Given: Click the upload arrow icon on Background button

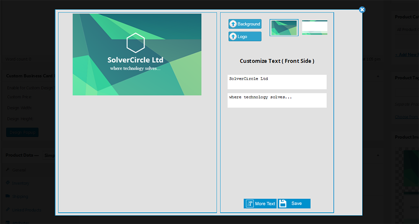Looking at the screenshot, I should (233, 24).
